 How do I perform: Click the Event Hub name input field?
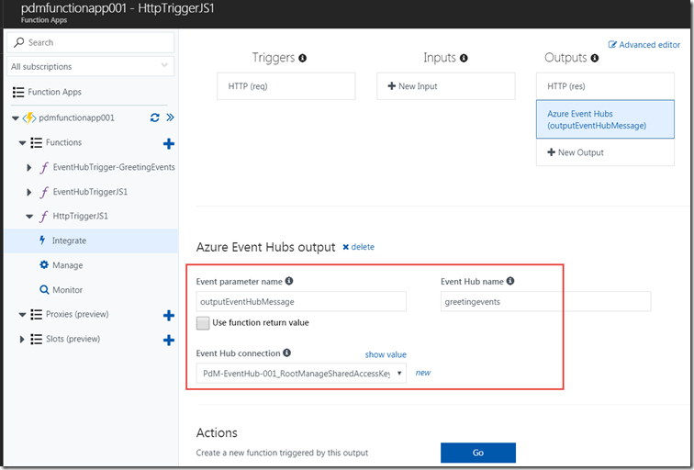pyautogui.click(x=545, y=301)
